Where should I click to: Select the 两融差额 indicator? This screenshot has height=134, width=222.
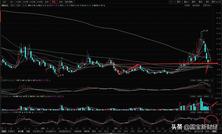[78, 131]
